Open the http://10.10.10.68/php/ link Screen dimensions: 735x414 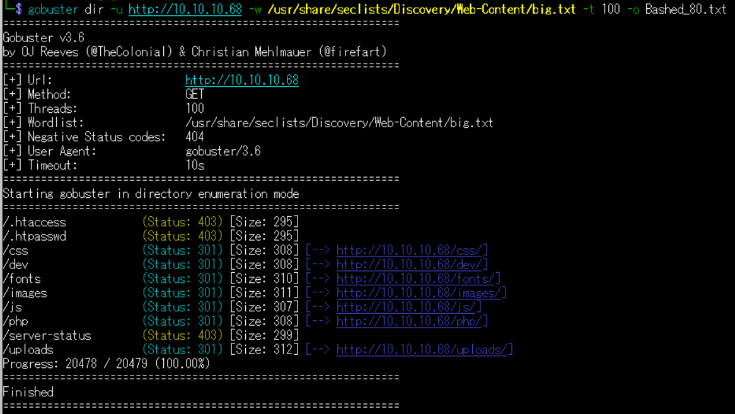[412, 321]
